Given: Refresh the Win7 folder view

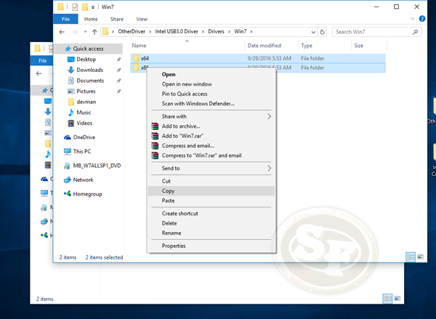Looking at the screenshot, I should [x=322, y=32].
